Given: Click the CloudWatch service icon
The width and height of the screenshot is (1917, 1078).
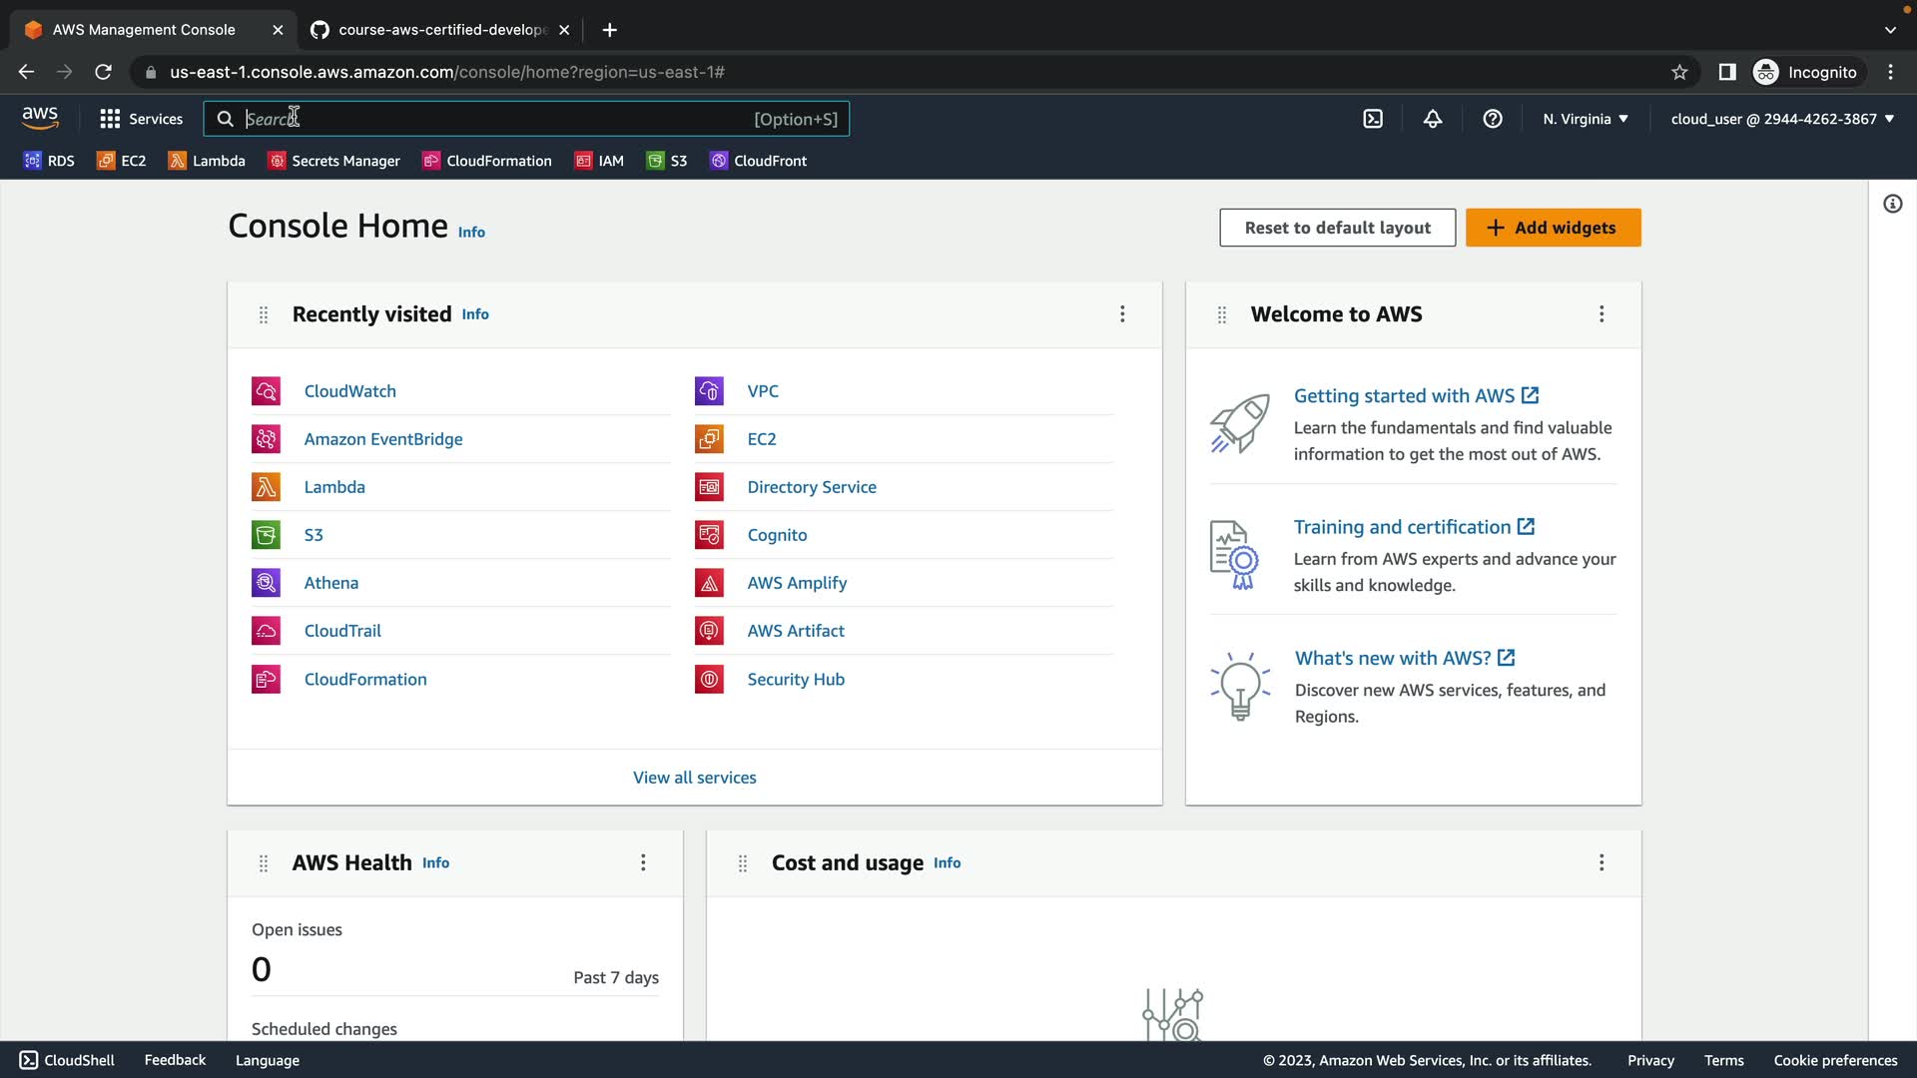Looking at the screenshot, I should tap(266, 391).
